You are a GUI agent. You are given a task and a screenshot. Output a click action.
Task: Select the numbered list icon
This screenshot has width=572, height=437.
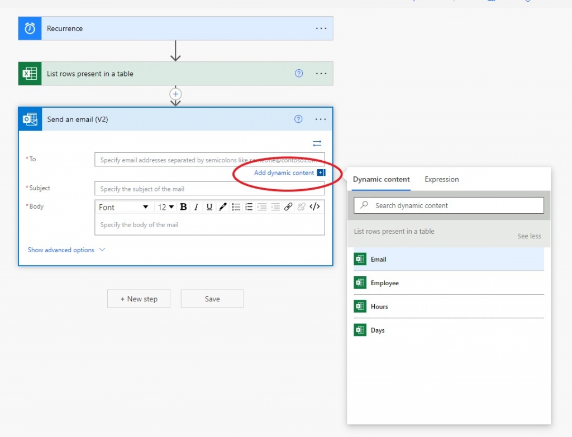[x=249, y=207]
